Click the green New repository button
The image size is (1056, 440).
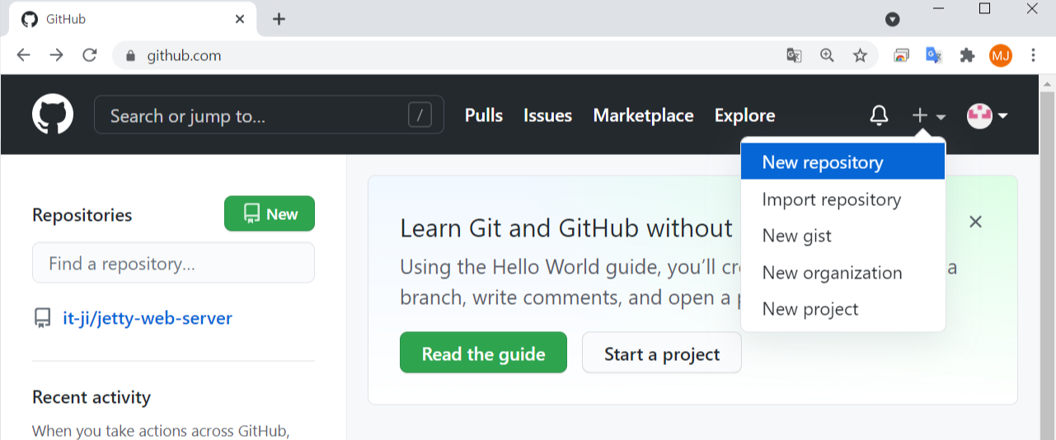coord(270,213)
